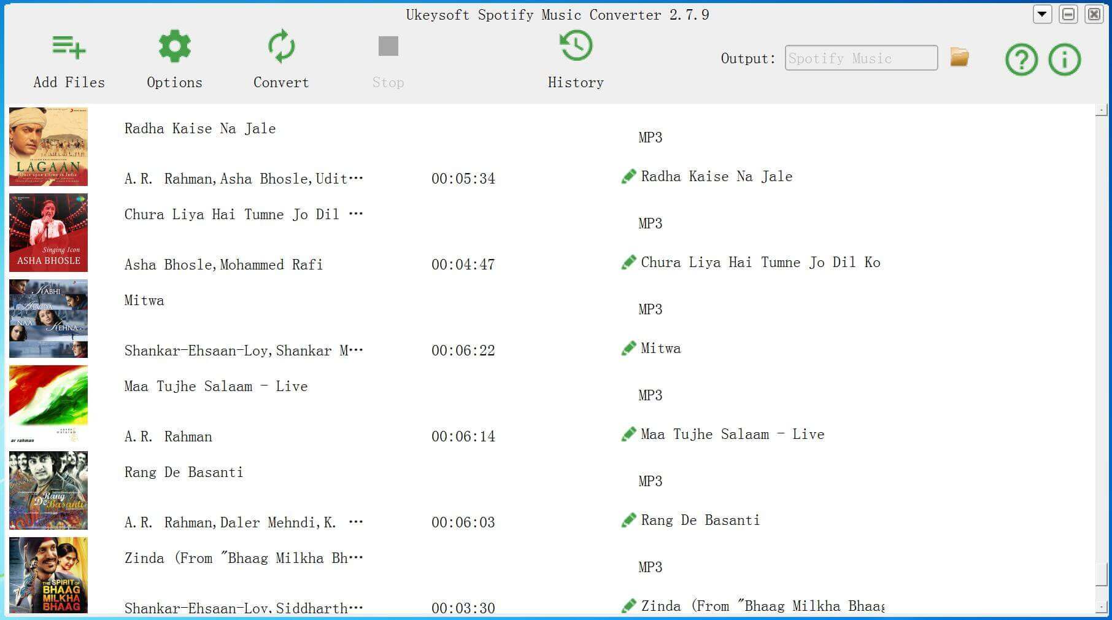Click the pencil icon beside Mitwa
Viewport: 1112px width, 620px height.
628,349
